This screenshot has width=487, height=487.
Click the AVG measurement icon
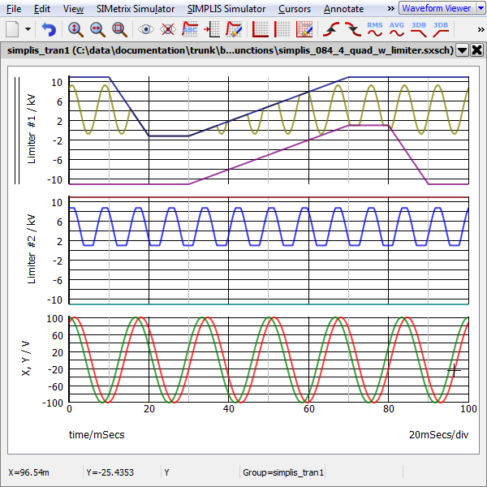pos(397,29)
